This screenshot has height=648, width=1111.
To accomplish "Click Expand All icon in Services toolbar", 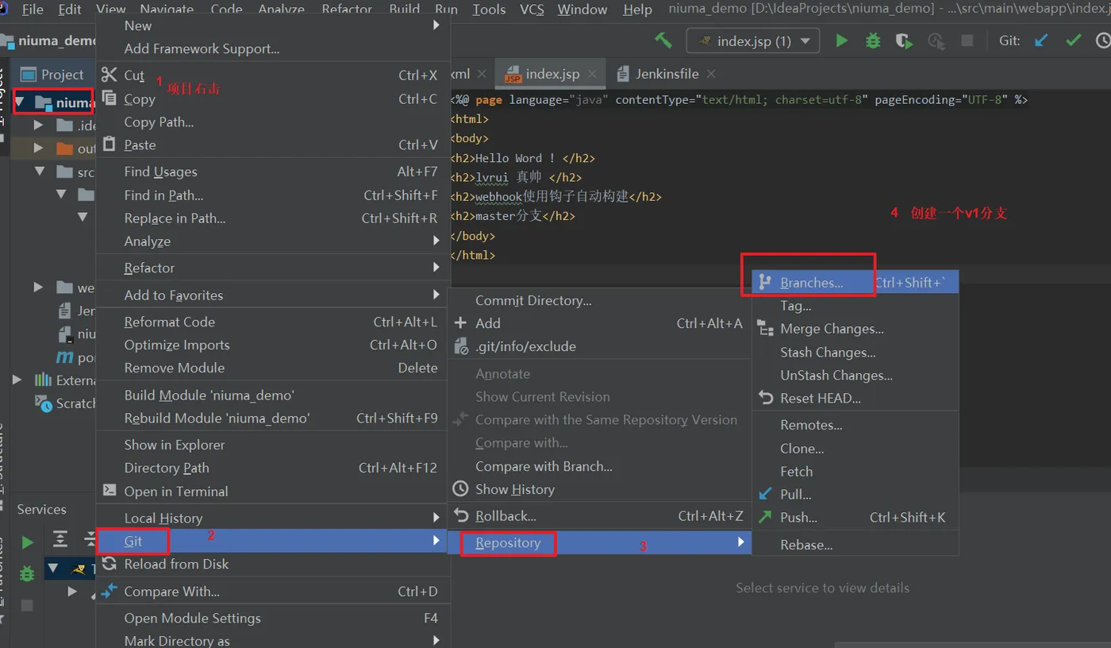I will point(60,540).
